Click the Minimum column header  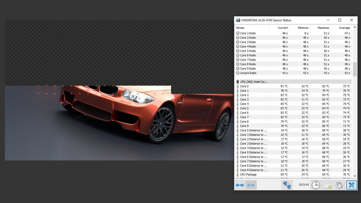pos(303,28)
